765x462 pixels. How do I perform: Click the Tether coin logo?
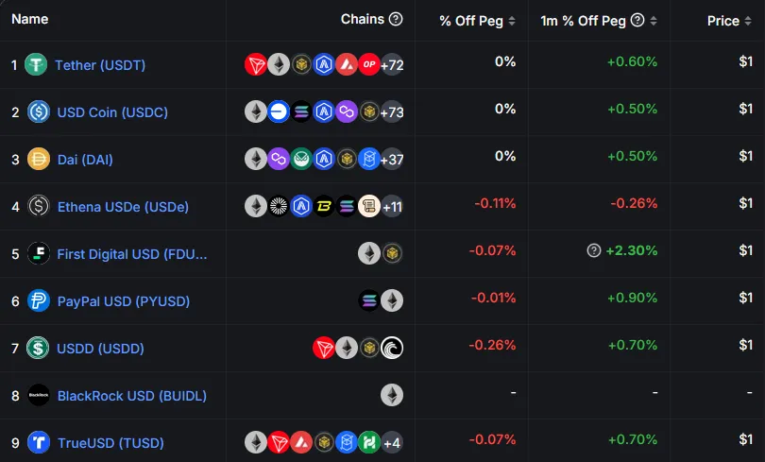coord(36,65)
